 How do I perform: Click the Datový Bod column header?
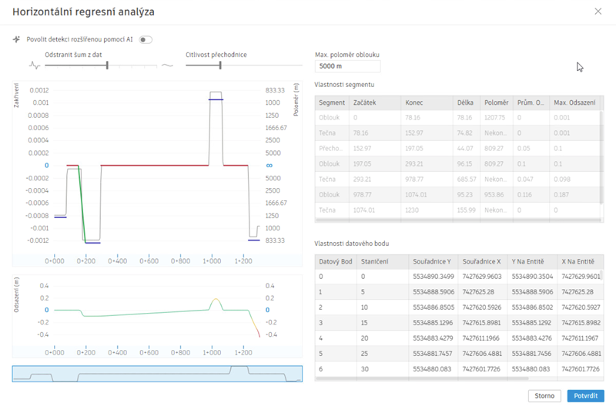[x=336, y=261]
